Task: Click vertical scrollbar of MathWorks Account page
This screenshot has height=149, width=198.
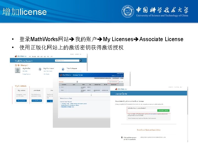Action: (87, 62)
